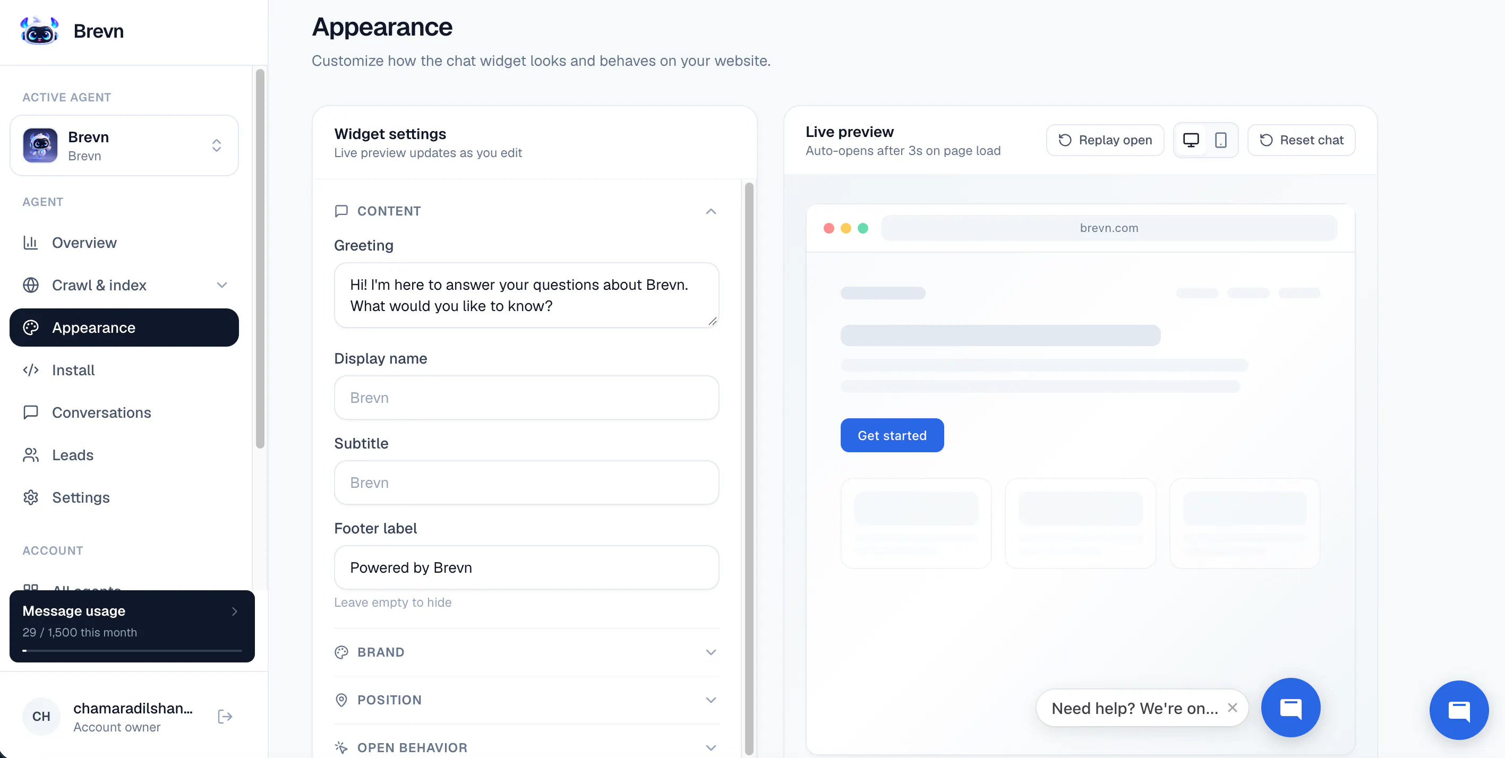The width and height of the screenshot is (1505, 758).
Task: Click the Footer label input field
Action: point(526,567)
